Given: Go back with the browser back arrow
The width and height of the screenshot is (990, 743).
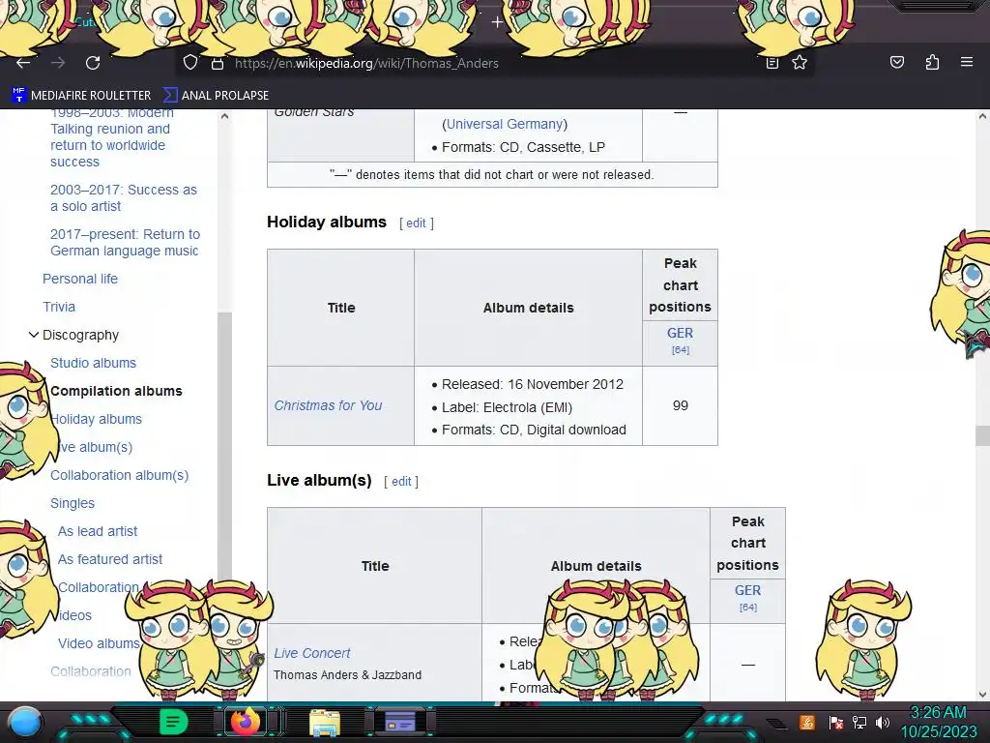Looking at the screenshot, I should tap(23, 63).
